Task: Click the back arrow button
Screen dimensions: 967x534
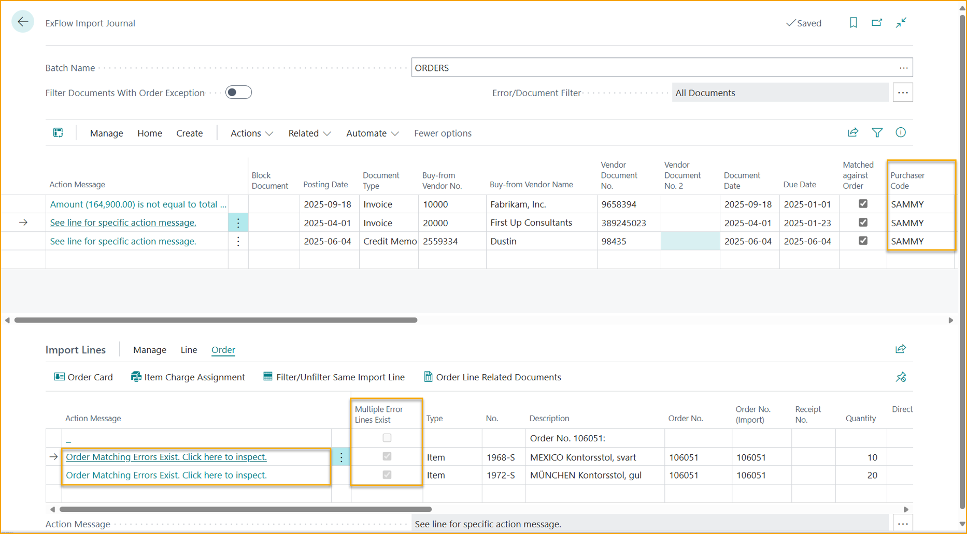Action: [x=23, y=22]
